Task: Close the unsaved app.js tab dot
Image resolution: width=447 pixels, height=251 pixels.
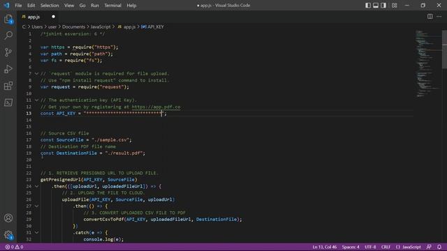Action: [x=53, y=17]
